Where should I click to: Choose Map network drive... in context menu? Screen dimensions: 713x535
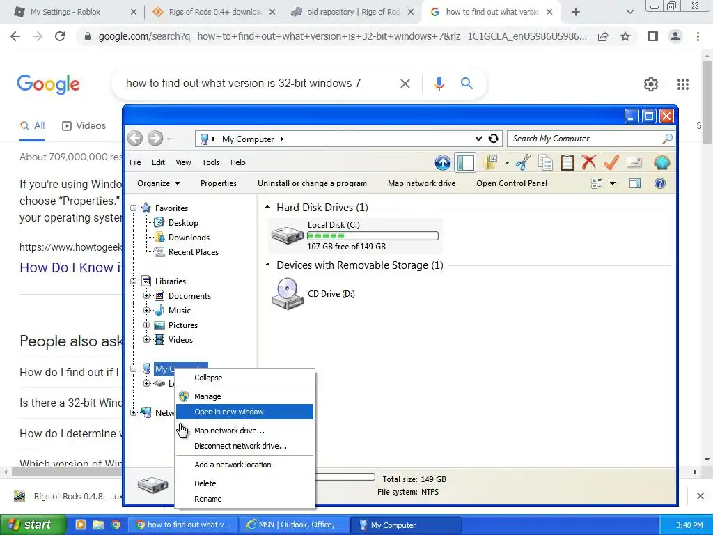[x=244, y=431]
